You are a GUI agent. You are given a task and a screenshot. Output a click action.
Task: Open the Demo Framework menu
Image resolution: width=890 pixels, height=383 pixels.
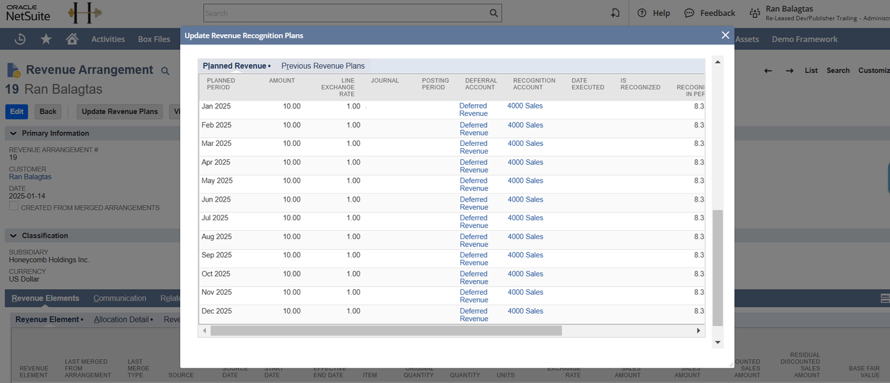point(804,39)
